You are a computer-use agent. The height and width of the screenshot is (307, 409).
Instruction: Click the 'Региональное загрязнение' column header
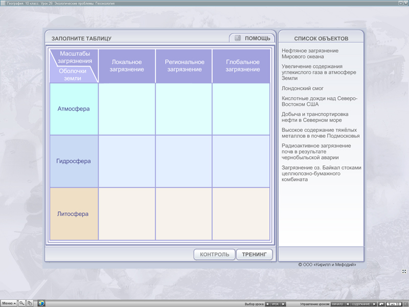(x=184, y=66)
